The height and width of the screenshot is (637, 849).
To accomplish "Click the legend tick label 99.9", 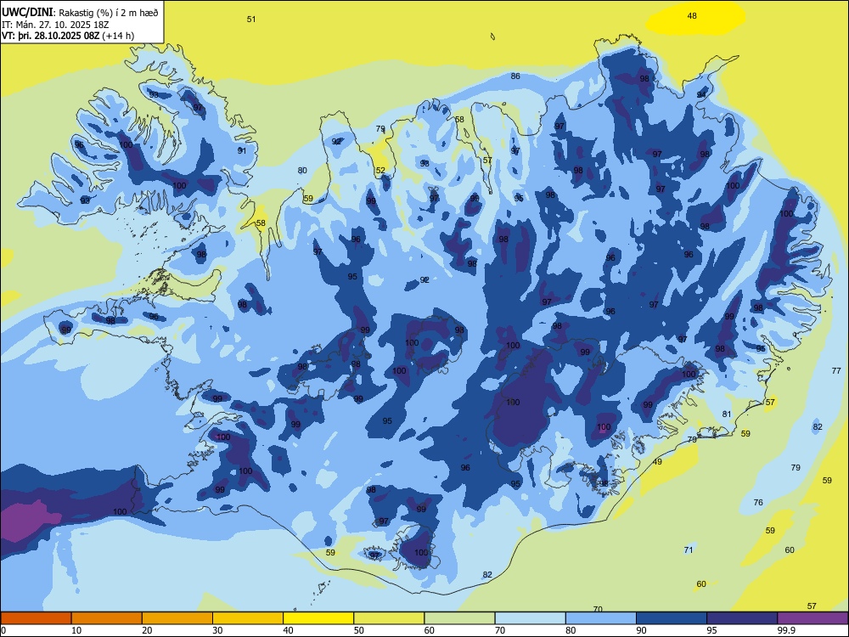I will click(x=786, y=630).
